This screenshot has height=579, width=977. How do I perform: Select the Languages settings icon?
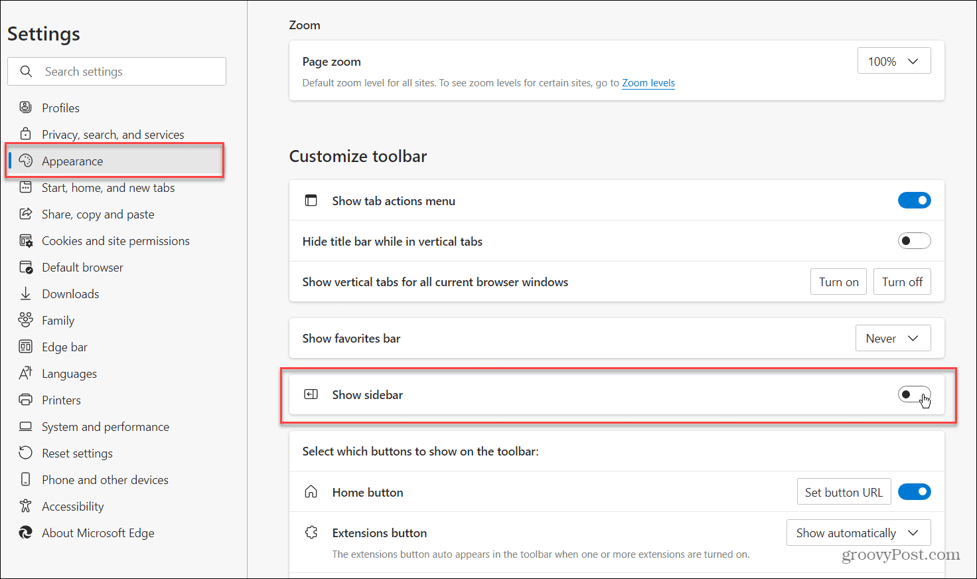click(x=25, y=373)
